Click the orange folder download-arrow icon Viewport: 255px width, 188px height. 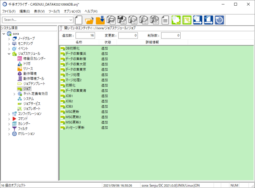tap(100, 20)
